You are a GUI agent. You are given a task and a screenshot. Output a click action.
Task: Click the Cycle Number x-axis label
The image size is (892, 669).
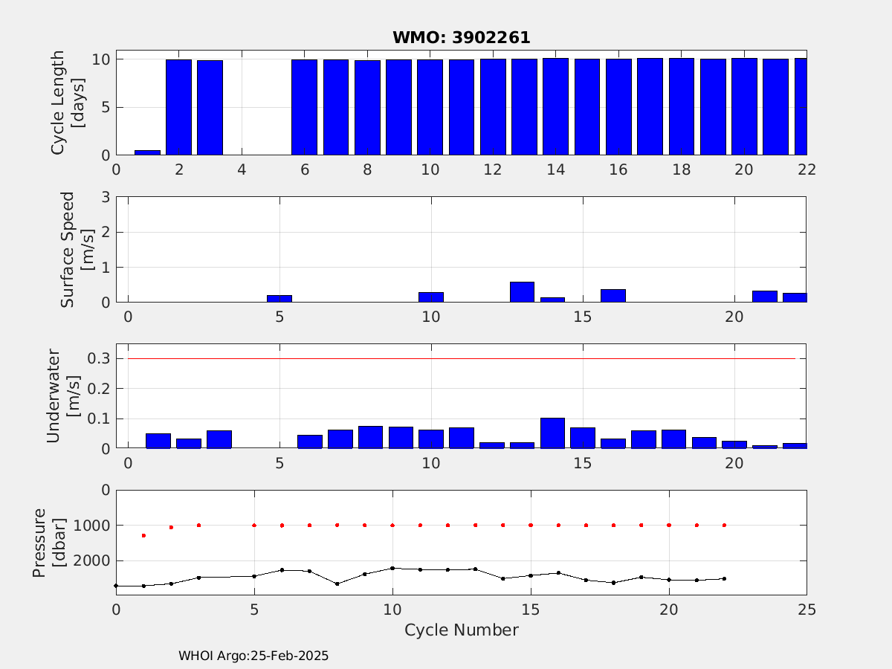(x=461, y=630)
